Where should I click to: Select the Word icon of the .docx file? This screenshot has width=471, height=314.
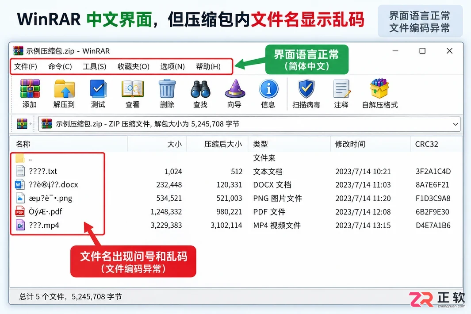tap(20, 184)
